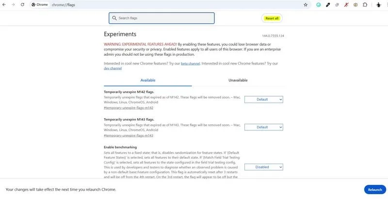388x199 pixels.
Task: Open the #temporary-unexpire-flags-m142 anchor link
Action: point(129,107)
